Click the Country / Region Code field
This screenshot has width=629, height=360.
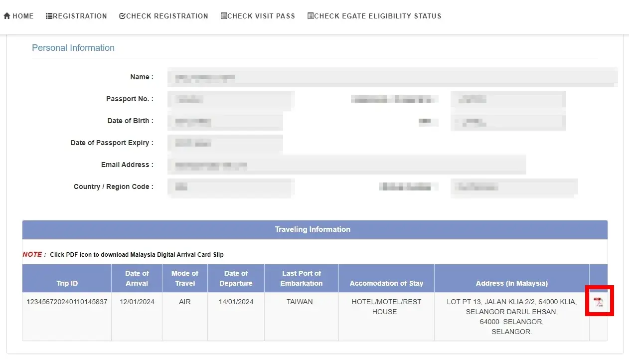click(230, 187)
